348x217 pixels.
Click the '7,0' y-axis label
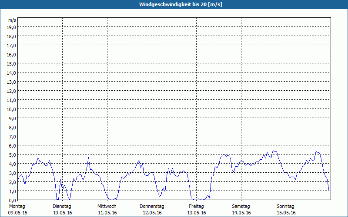[x=12, y=137]
